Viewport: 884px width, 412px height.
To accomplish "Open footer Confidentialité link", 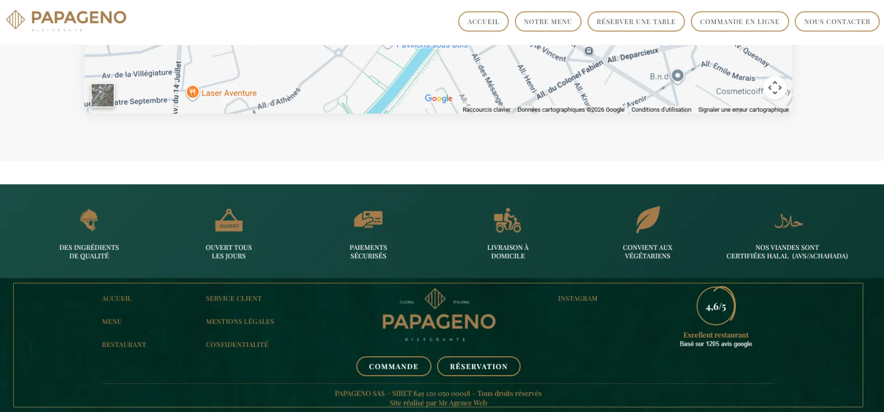I will pyautogui.click(x=237, y=345).
